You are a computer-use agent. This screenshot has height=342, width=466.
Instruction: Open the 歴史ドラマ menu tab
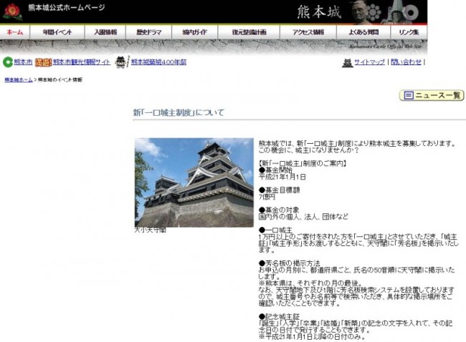(x=148, y=32)
